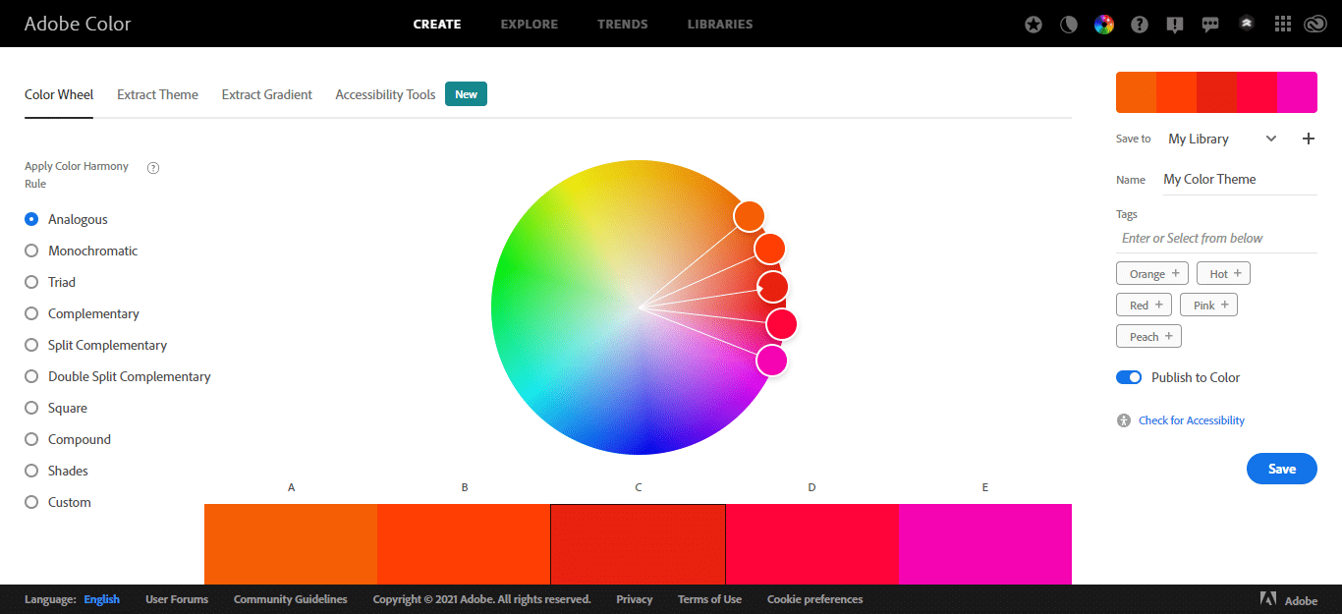The height and width of the screenshot is (614, 1342).
Task: Open Community Guidelines footer link
Action: [x=291, y=599]
